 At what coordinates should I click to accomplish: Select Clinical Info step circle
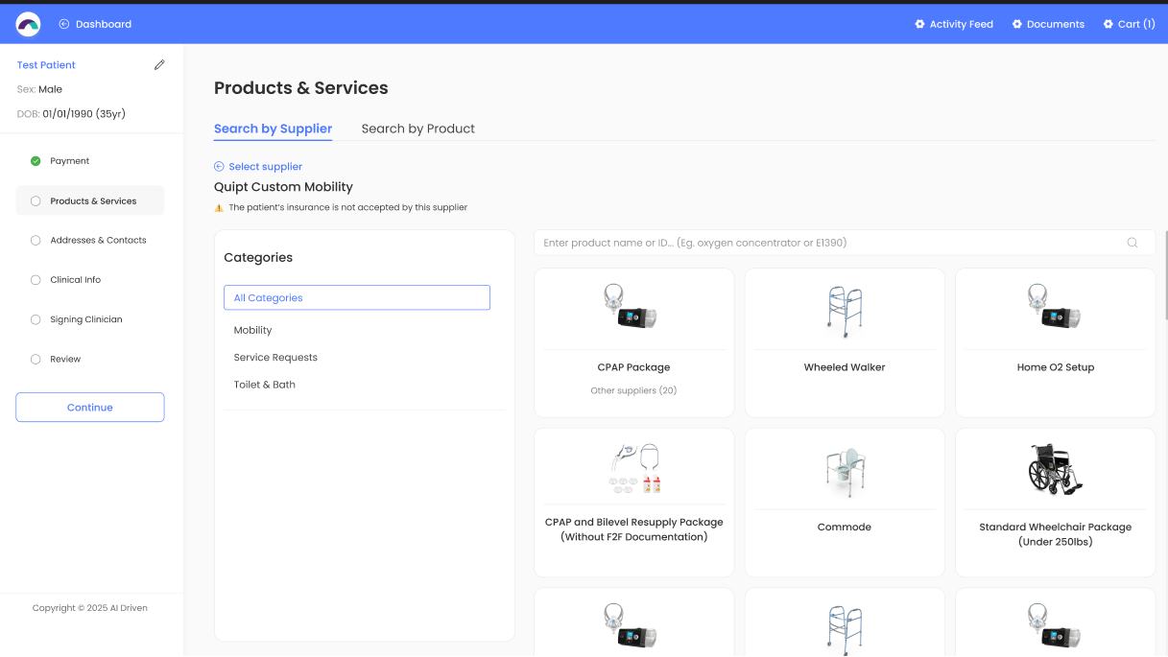(36, 280)
